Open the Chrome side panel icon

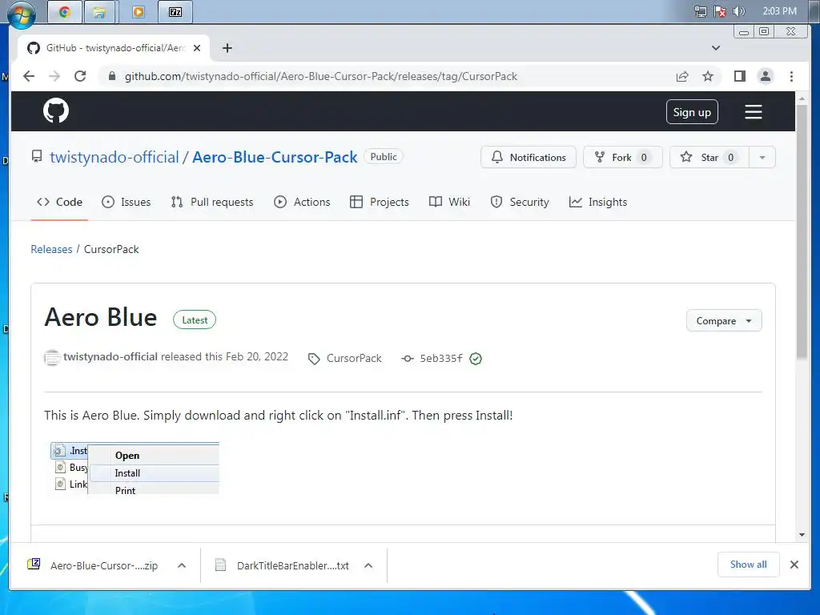tap(739, 76)
